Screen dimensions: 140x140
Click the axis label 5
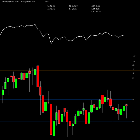134,73
